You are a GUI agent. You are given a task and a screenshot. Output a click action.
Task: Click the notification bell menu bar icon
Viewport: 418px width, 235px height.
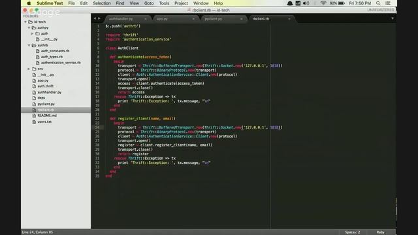click(290, 3)
